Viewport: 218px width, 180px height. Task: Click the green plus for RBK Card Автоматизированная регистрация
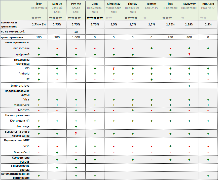point(208,176)
